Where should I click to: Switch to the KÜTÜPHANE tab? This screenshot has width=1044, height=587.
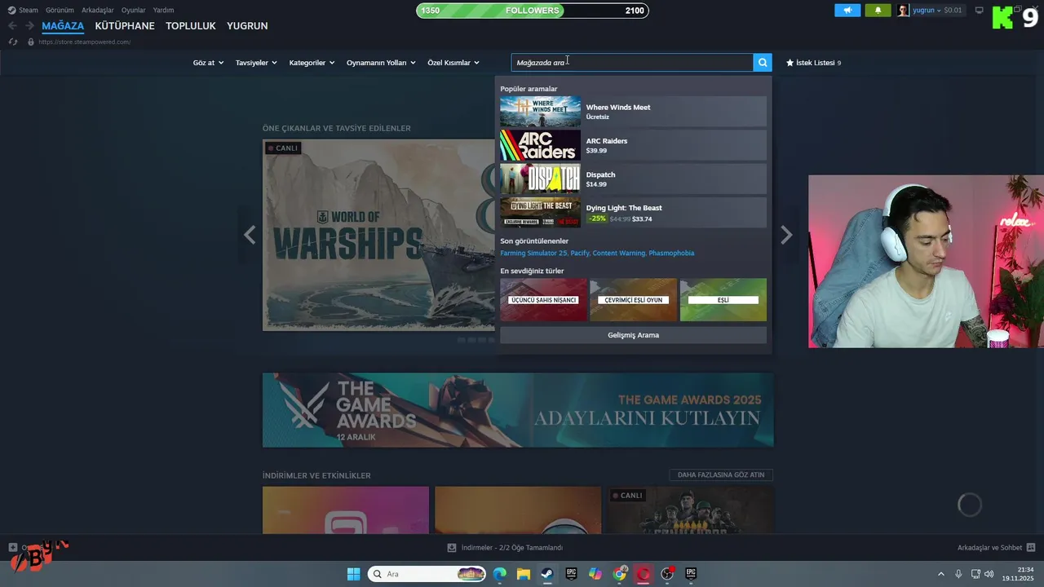coord(125,26)
